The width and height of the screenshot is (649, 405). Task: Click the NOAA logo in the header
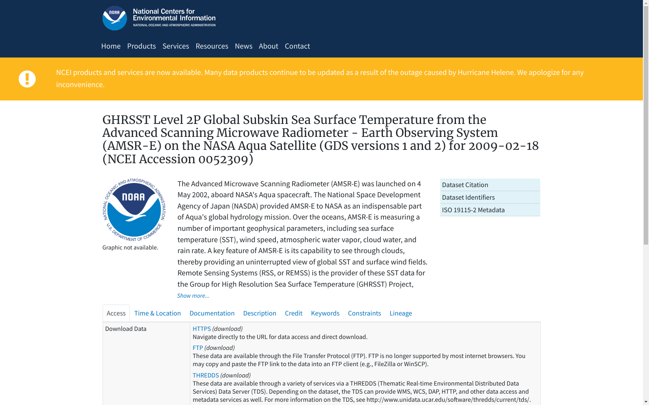(x=114, y=18)
